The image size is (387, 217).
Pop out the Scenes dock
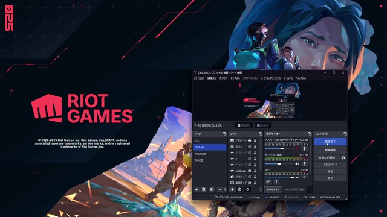tap(224, 134)
